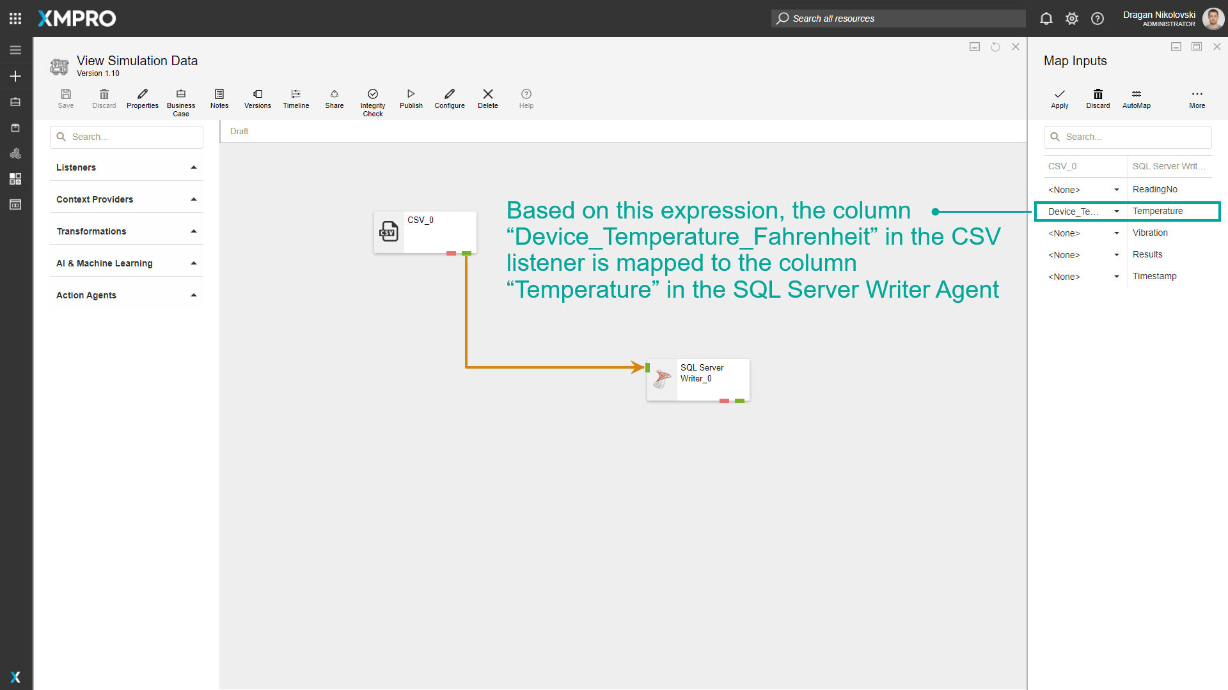1228x690 pixels.
Task: Publish the data stream
Action: [411, 98]
